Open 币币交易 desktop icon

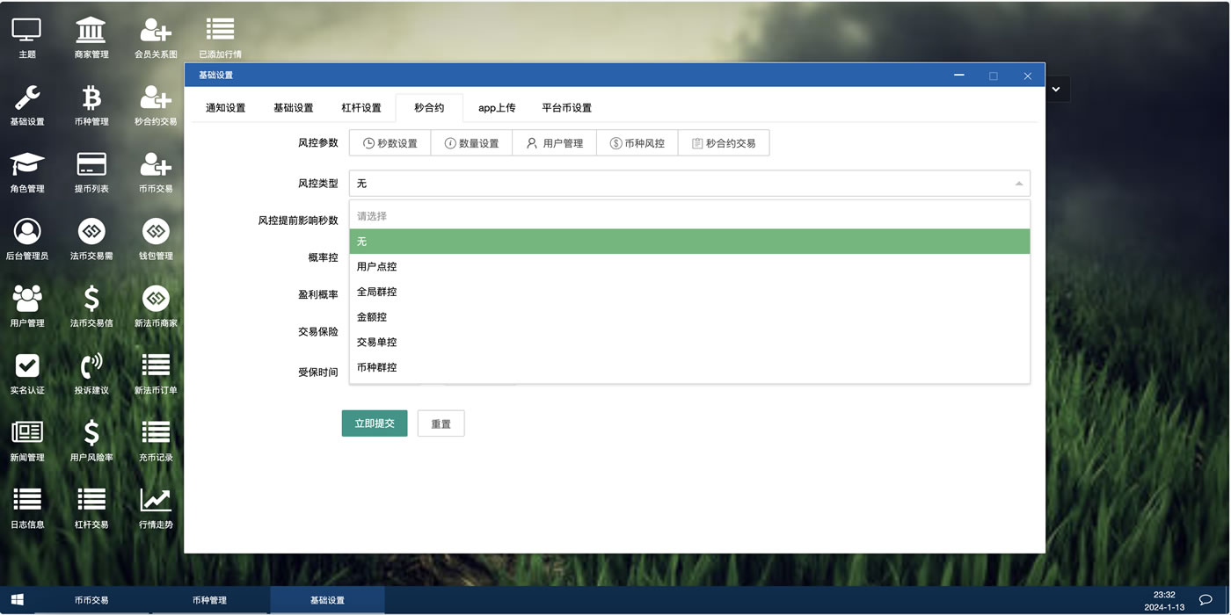[156, 172]
